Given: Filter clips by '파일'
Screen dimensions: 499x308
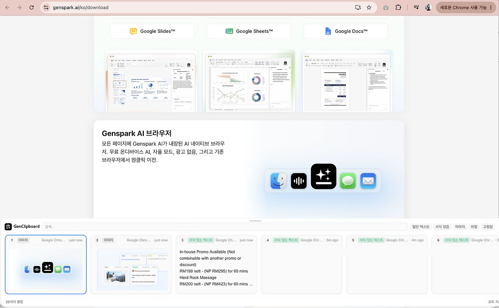Looking at the screenshot, I should (x=474, y=227).
